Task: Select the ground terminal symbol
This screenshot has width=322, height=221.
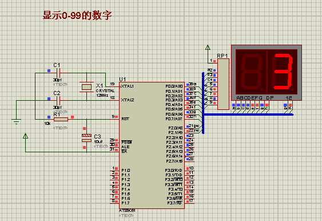Action: click(16, 121)
